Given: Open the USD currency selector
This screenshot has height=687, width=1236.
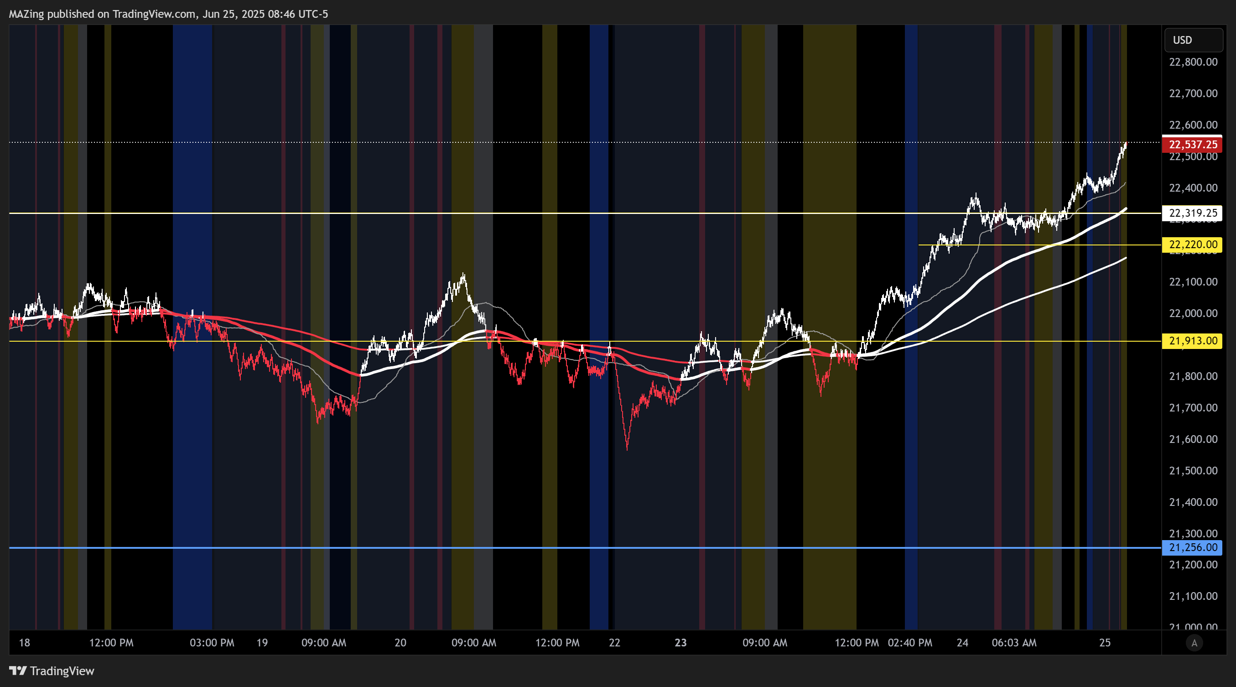Looking at the screenshot, I should click(1193, 40).
